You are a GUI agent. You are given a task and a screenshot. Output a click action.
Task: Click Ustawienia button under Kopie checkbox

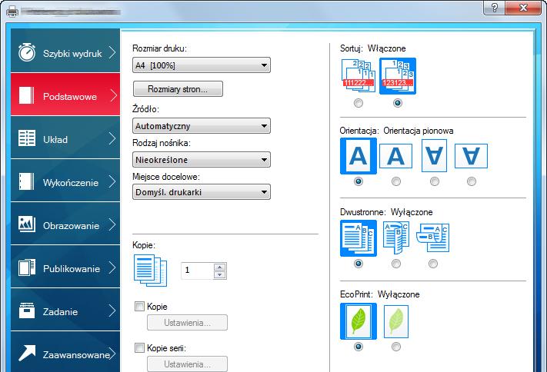tap(187, 323)
